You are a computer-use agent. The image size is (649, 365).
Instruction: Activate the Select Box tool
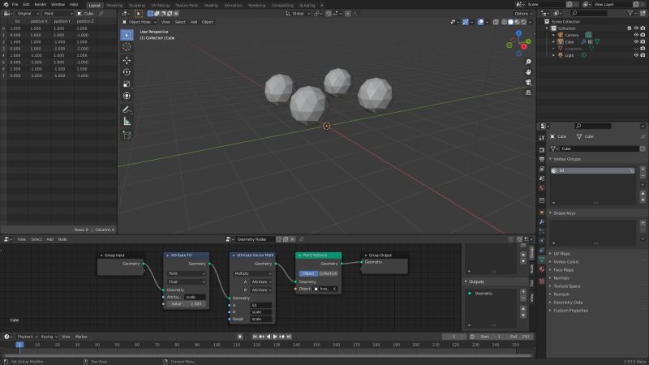tap(127, 35)
